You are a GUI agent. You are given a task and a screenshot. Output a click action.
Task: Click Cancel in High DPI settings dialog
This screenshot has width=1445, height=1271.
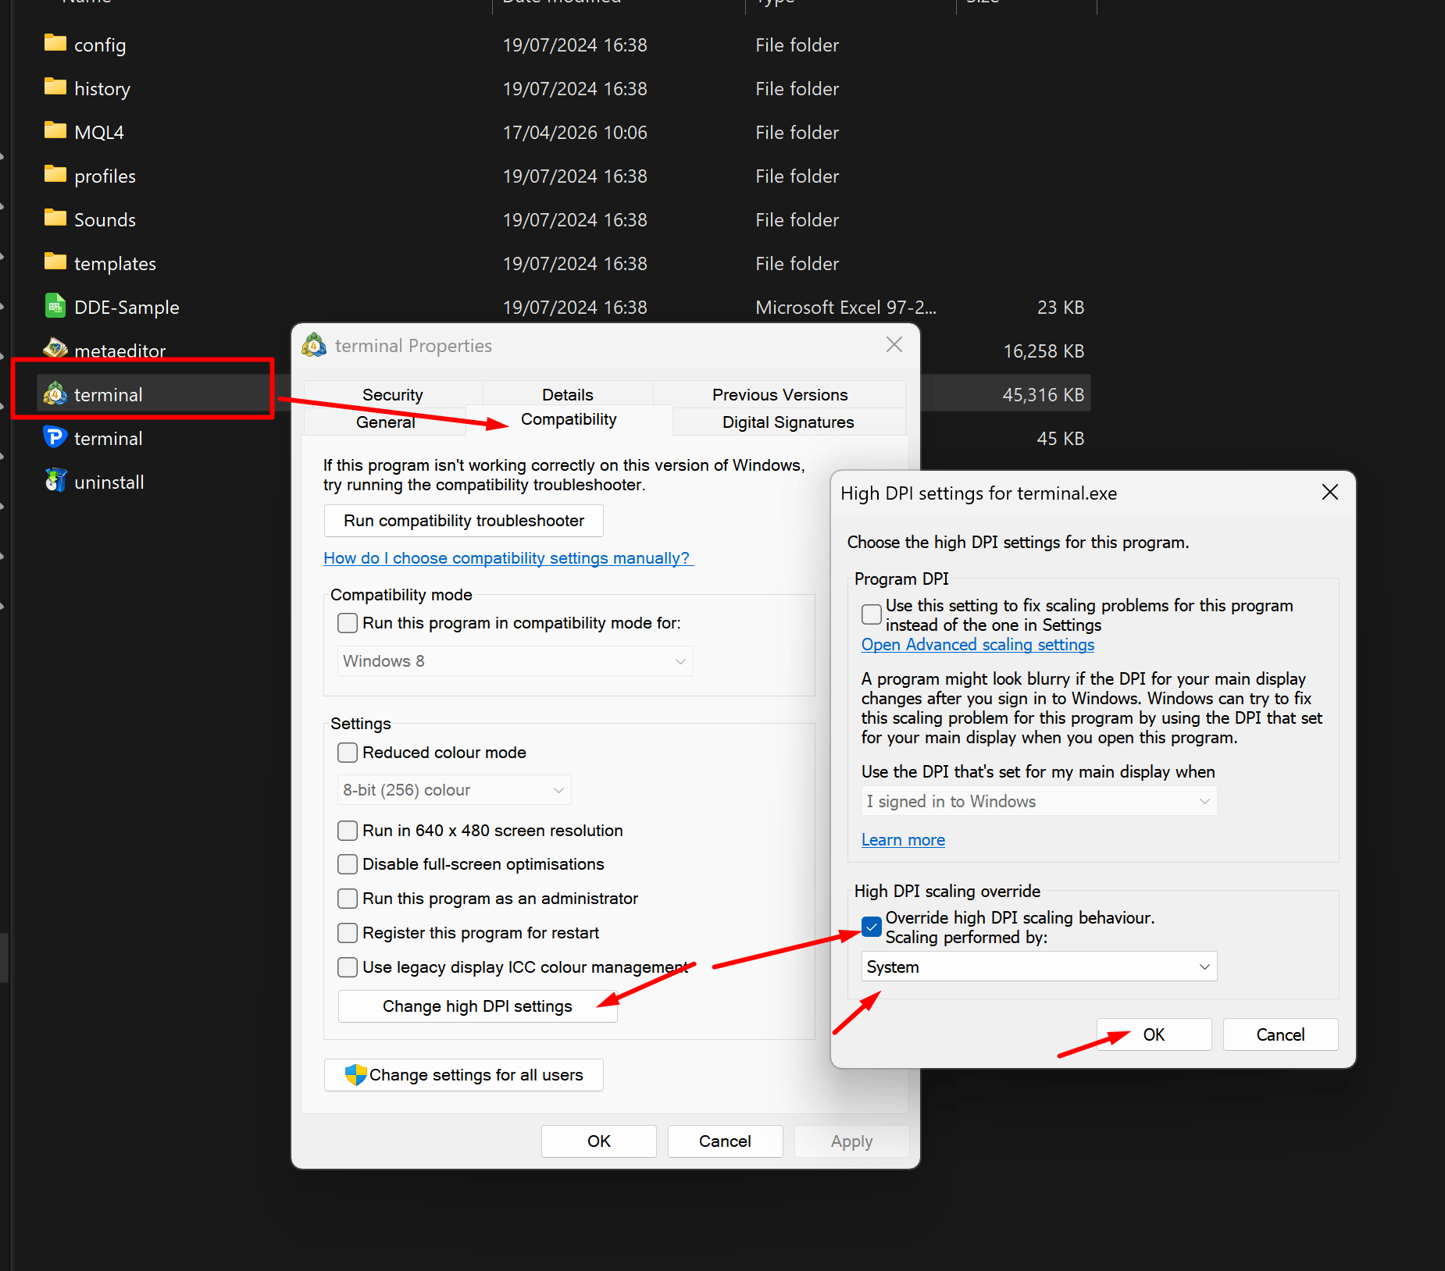pos(1280,1034)
